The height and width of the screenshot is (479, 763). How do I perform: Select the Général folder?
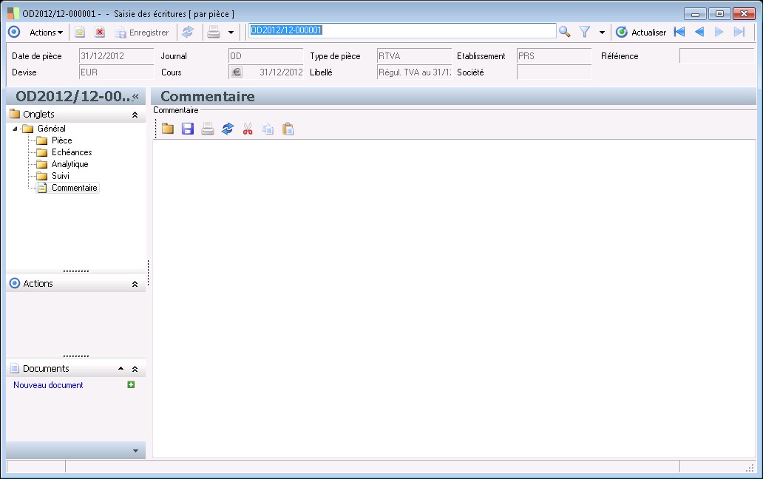(x=51, y=129)
